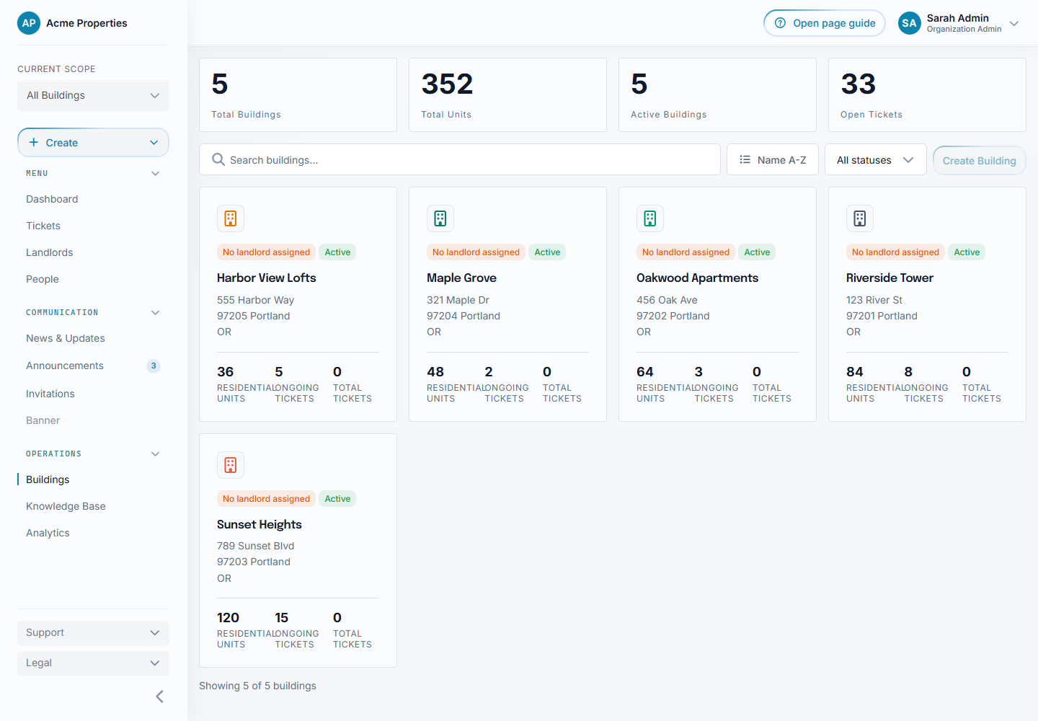Screen dimensions: 1038x721
Task: Click Harbor View Lofts 'No landlord assigned' badge
Action: 266,252
